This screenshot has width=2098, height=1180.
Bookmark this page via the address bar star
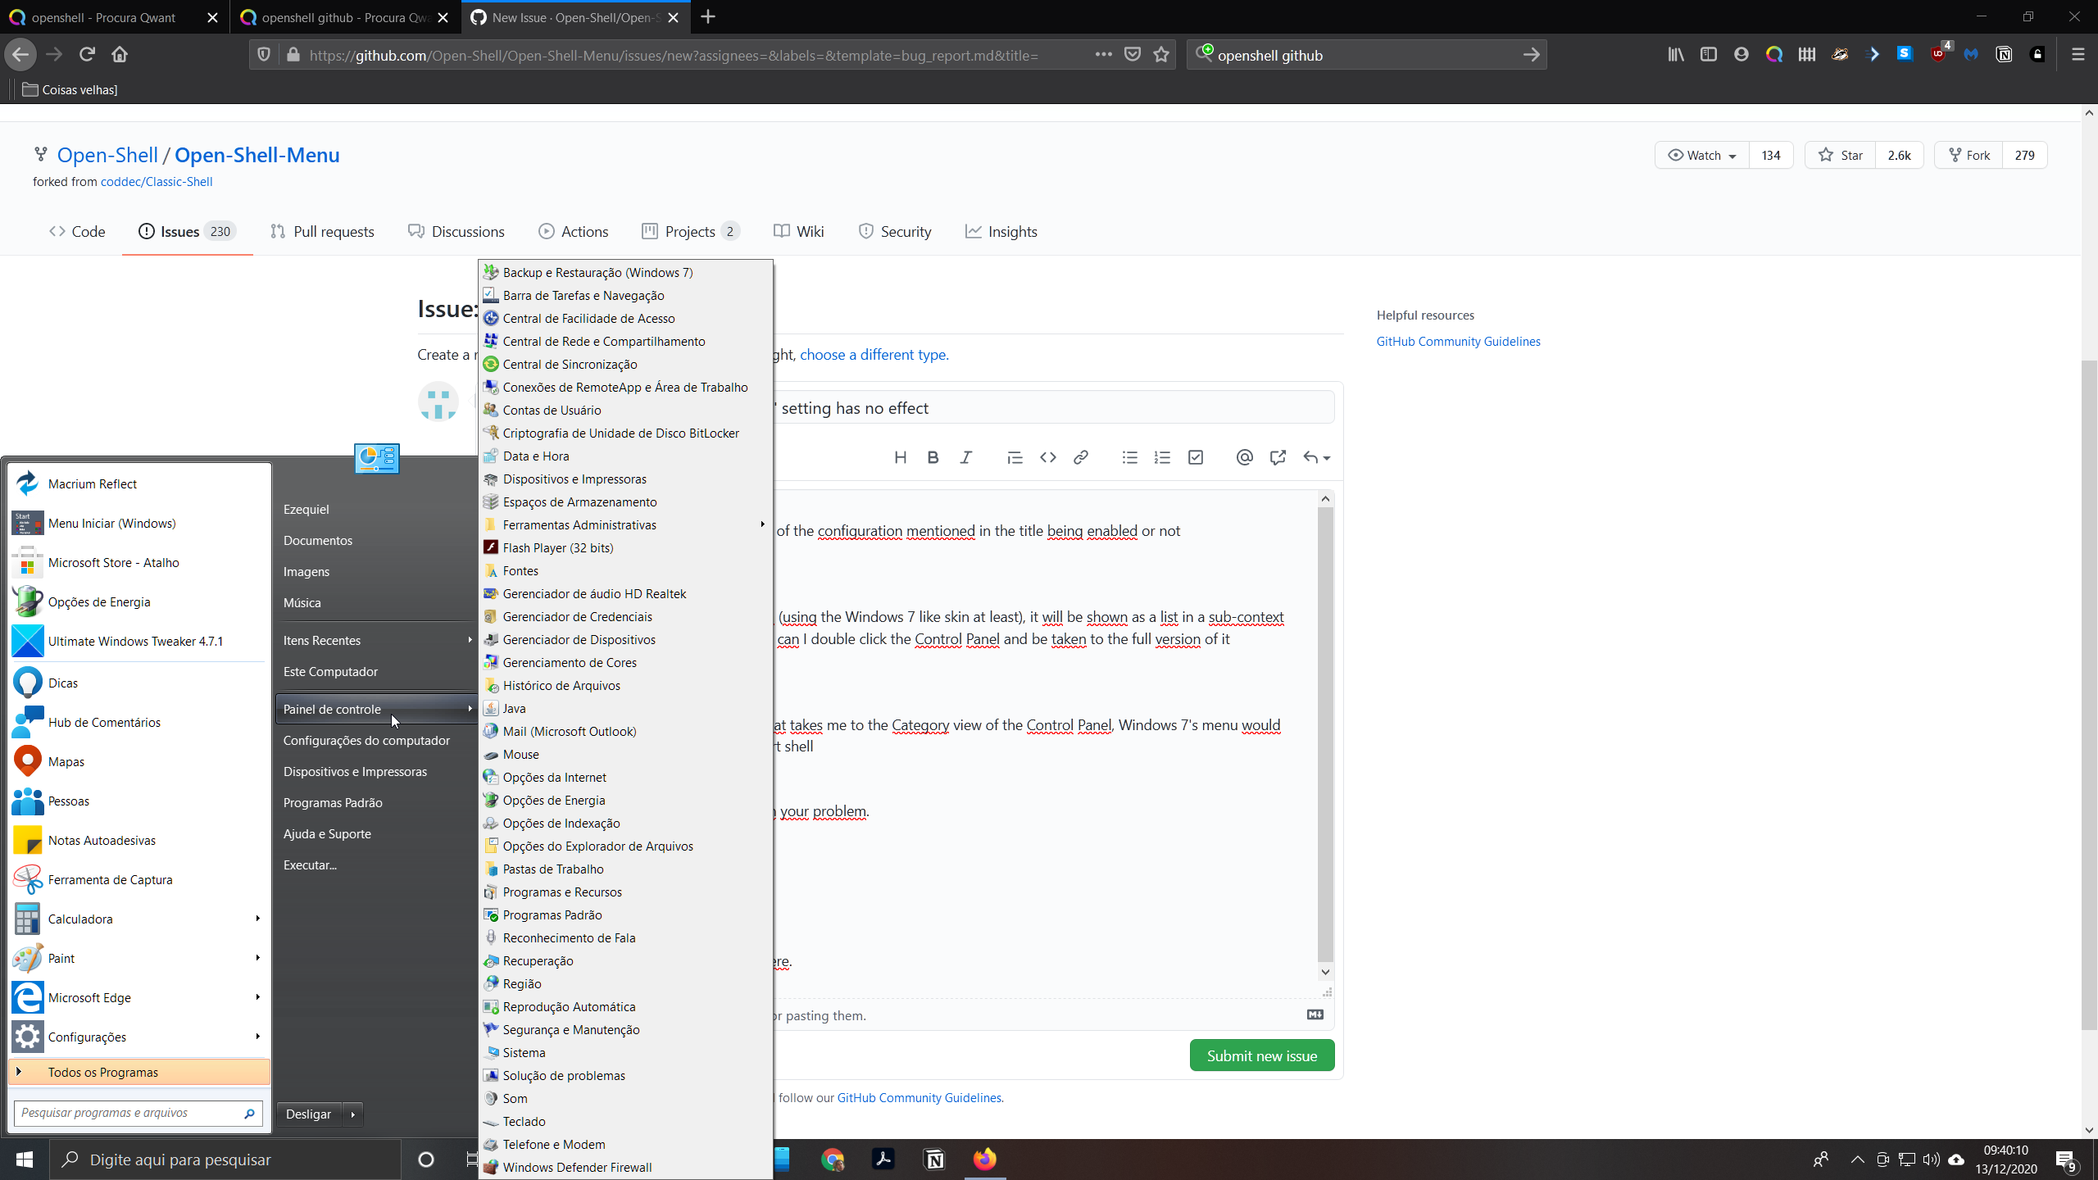tap(1161, 54)
